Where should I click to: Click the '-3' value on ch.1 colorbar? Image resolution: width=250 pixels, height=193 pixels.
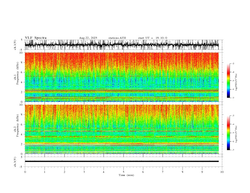233,63
